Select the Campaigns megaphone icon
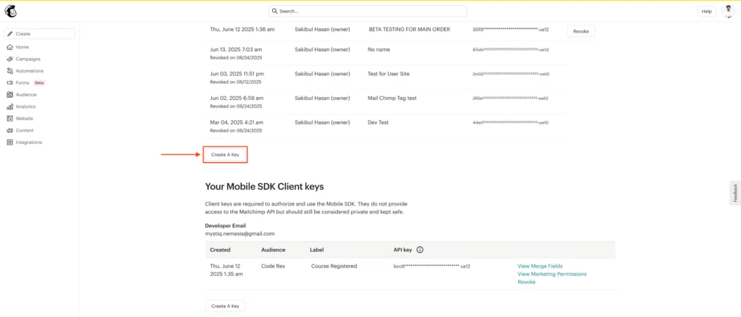This screenshot has height=317, width=741. tap(10, 59)
